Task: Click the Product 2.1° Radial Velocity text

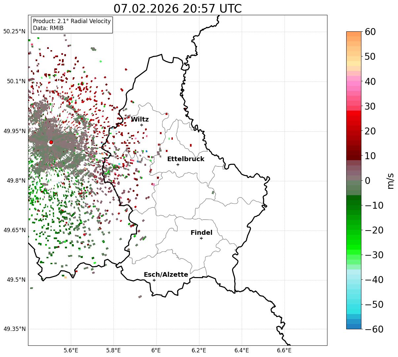Action: (x=72, y=21)
